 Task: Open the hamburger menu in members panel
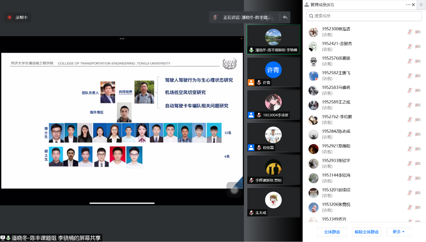(x=421, y=5)
